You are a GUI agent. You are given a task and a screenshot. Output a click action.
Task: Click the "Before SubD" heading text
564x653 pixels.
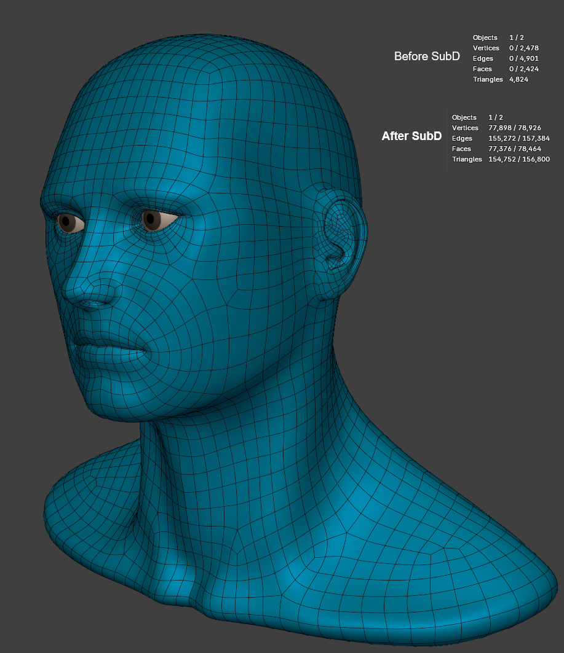click(427, 57)
